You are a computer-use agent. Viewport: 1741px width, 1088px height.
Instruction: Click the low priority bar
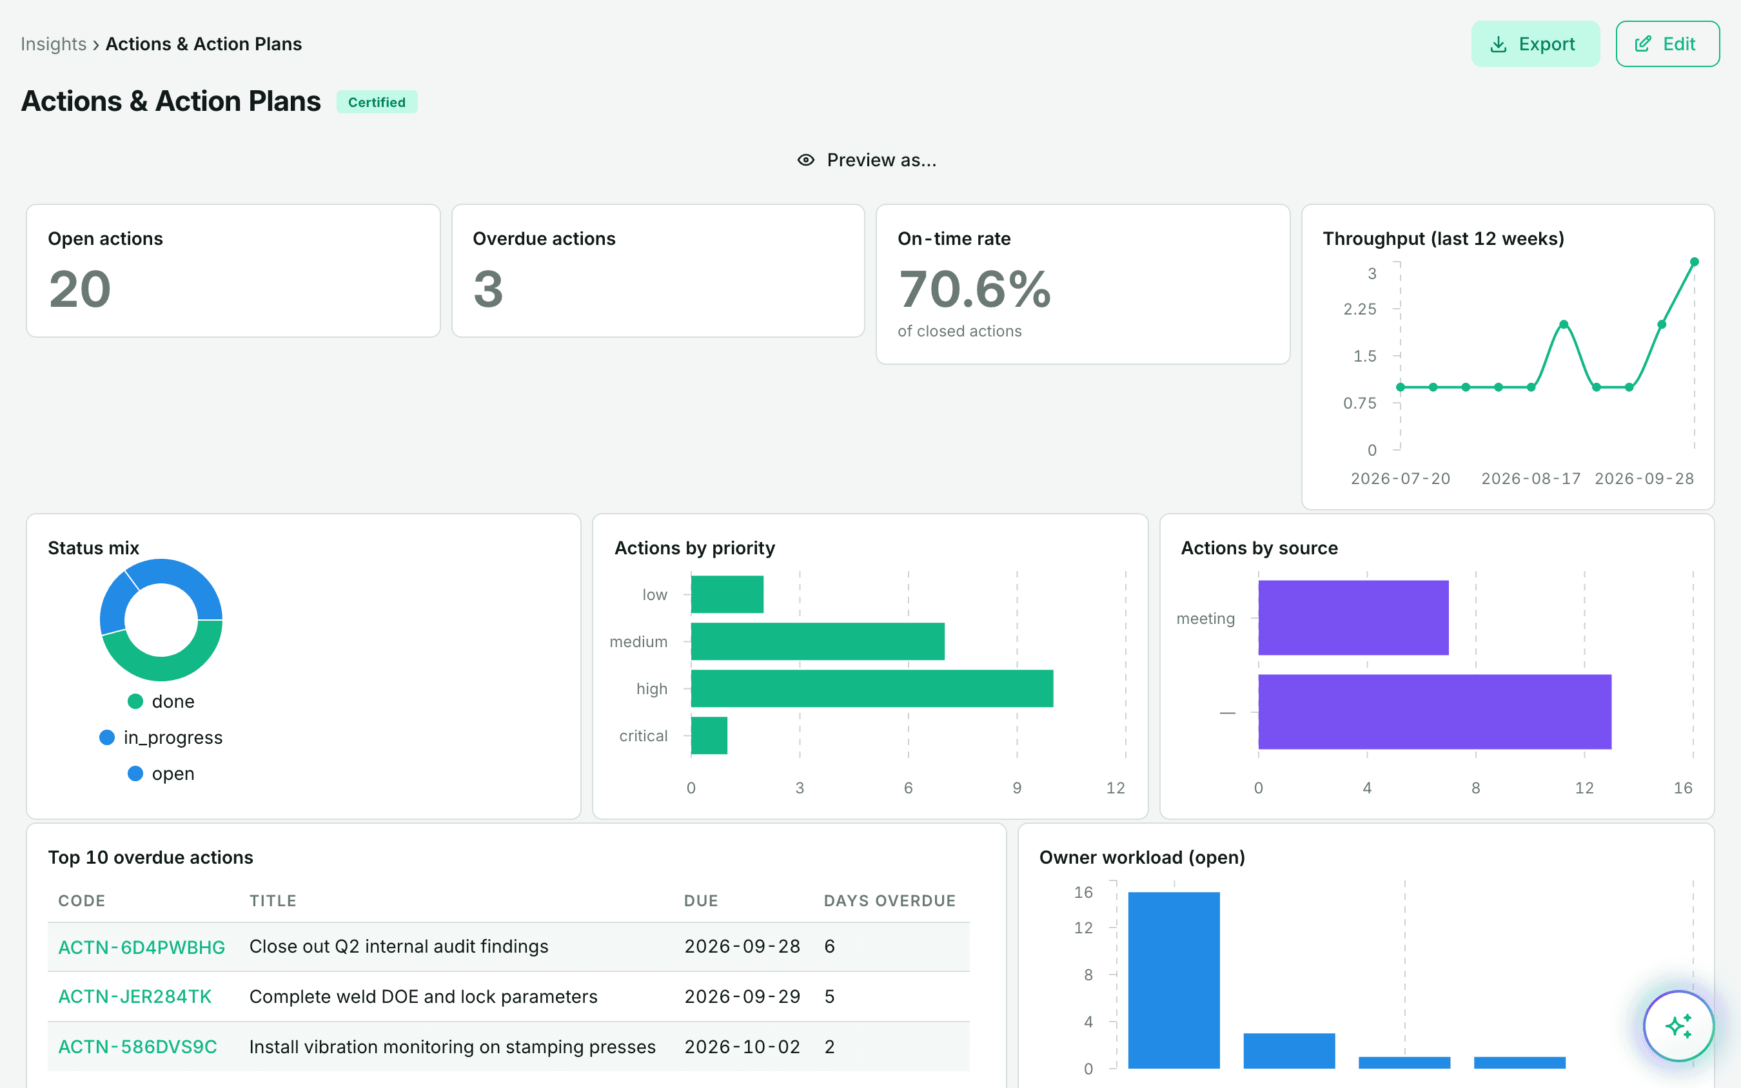727,594
